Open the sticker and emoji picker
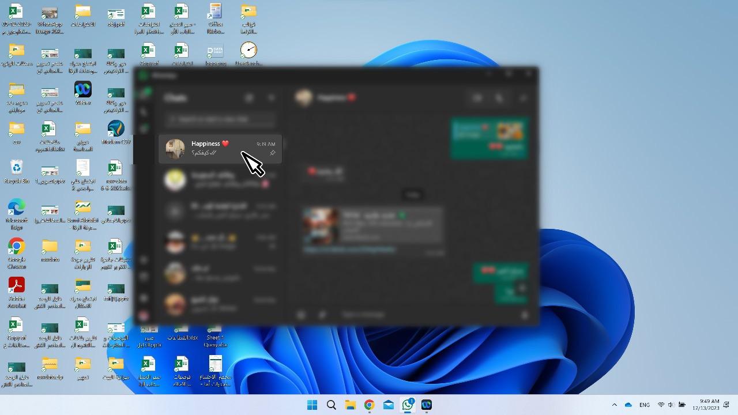Screen dimensions: 738x415 pos(322,315)
